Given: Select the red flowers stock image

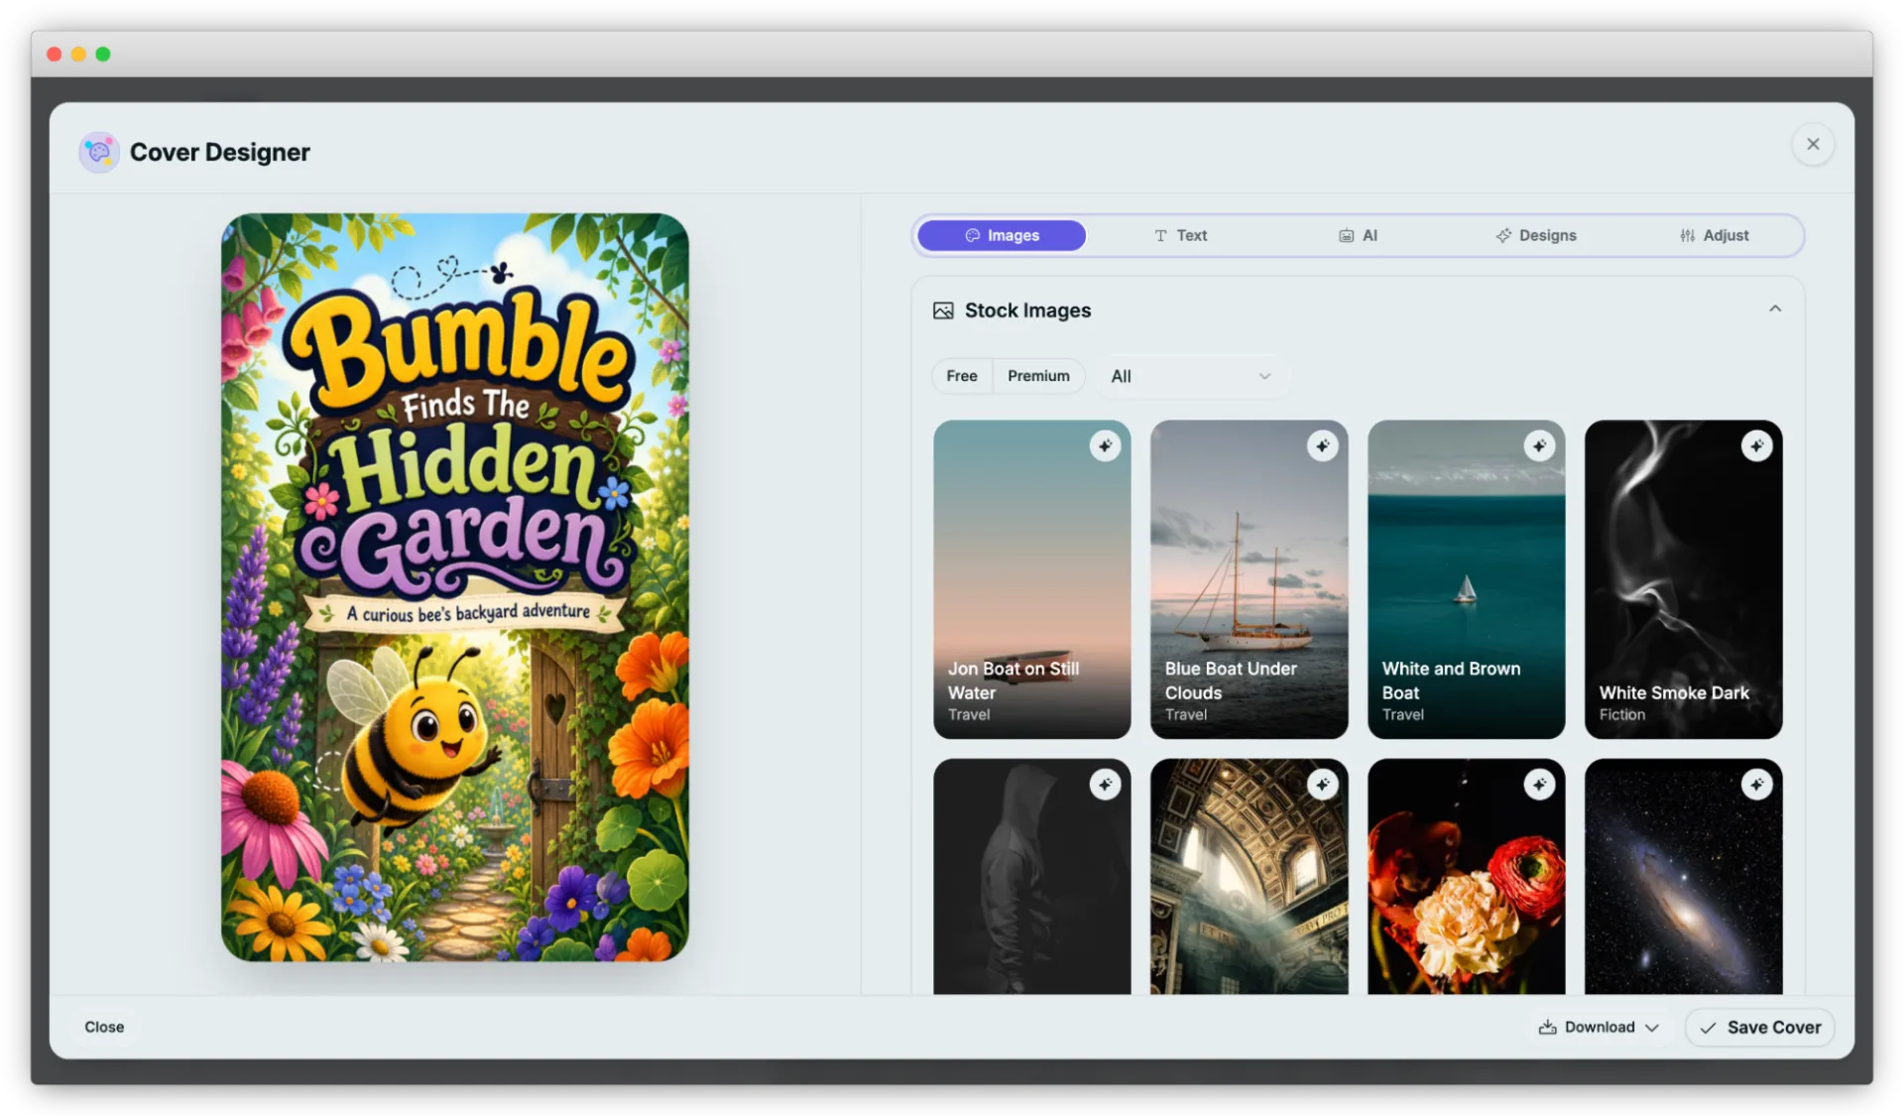Looking at the screenshot, I should coord(1466,877).
